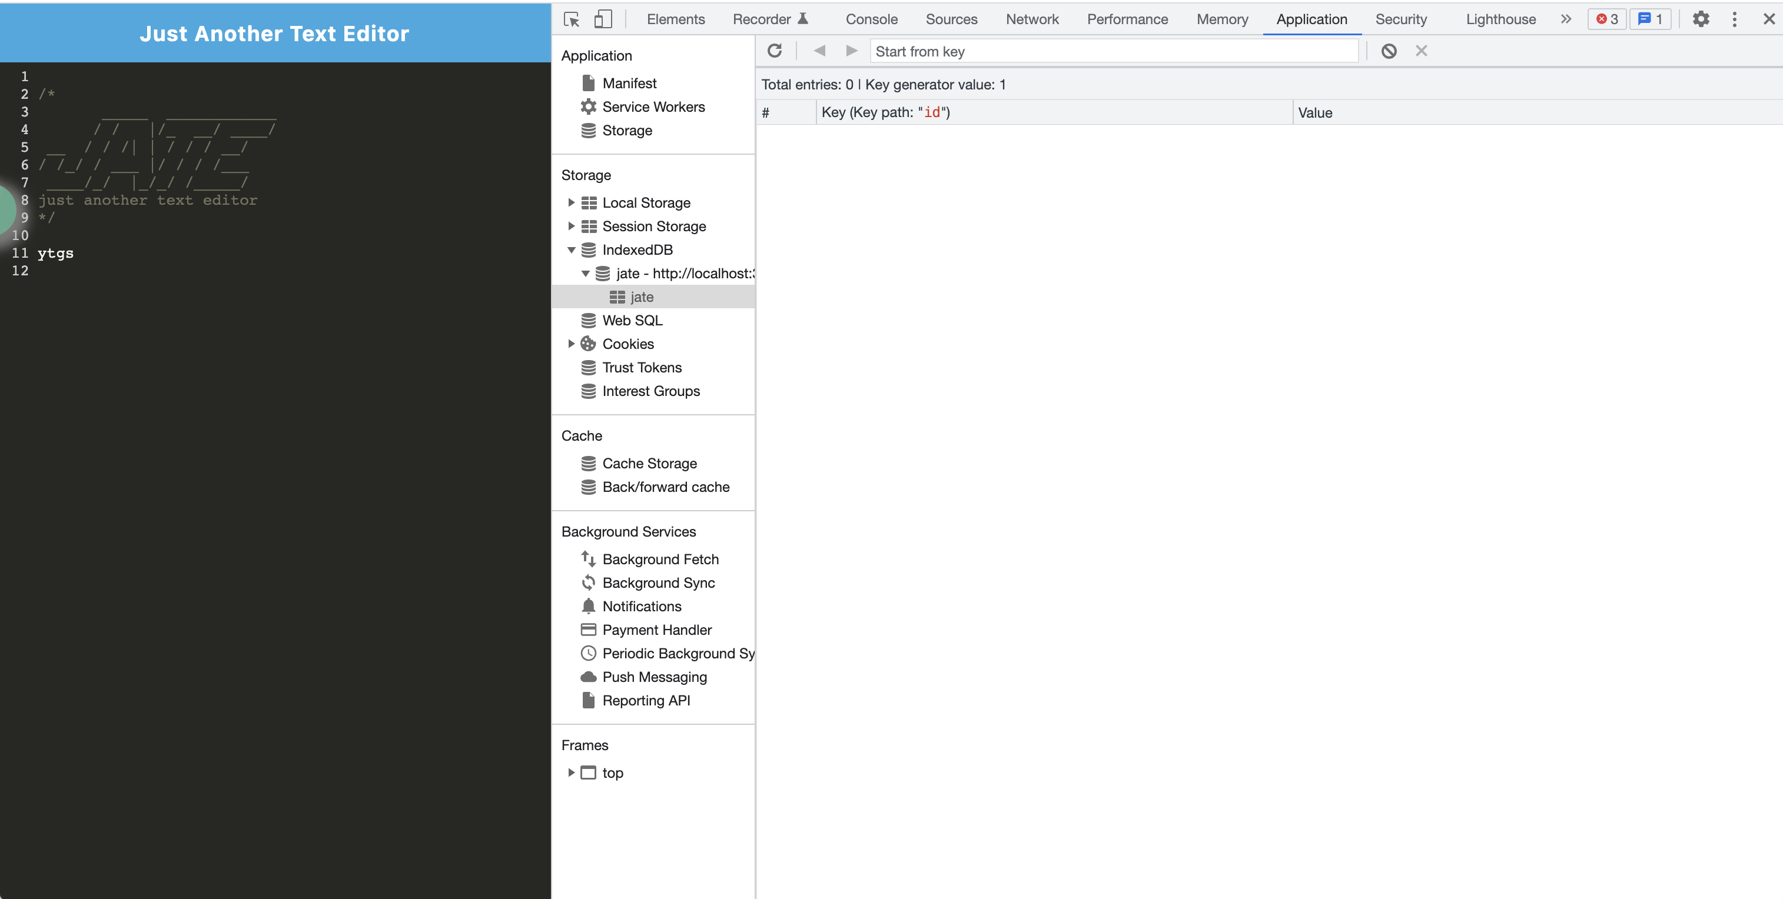Open Manifest in the Application section
The image size is (1783, 899).
point(629,83)
